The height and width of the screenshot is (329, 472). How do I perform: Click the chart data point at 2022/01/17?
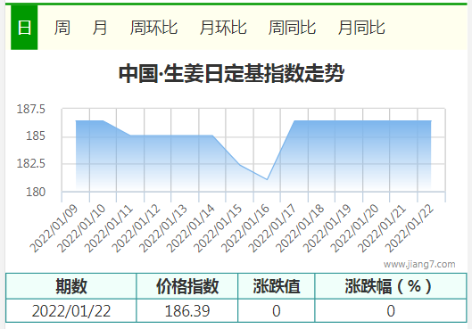294,121
